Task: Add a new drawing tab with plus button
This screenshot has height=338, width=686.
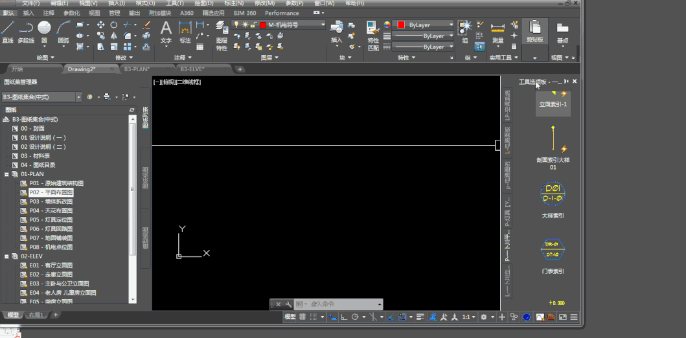Action: [x=240, y=69]
